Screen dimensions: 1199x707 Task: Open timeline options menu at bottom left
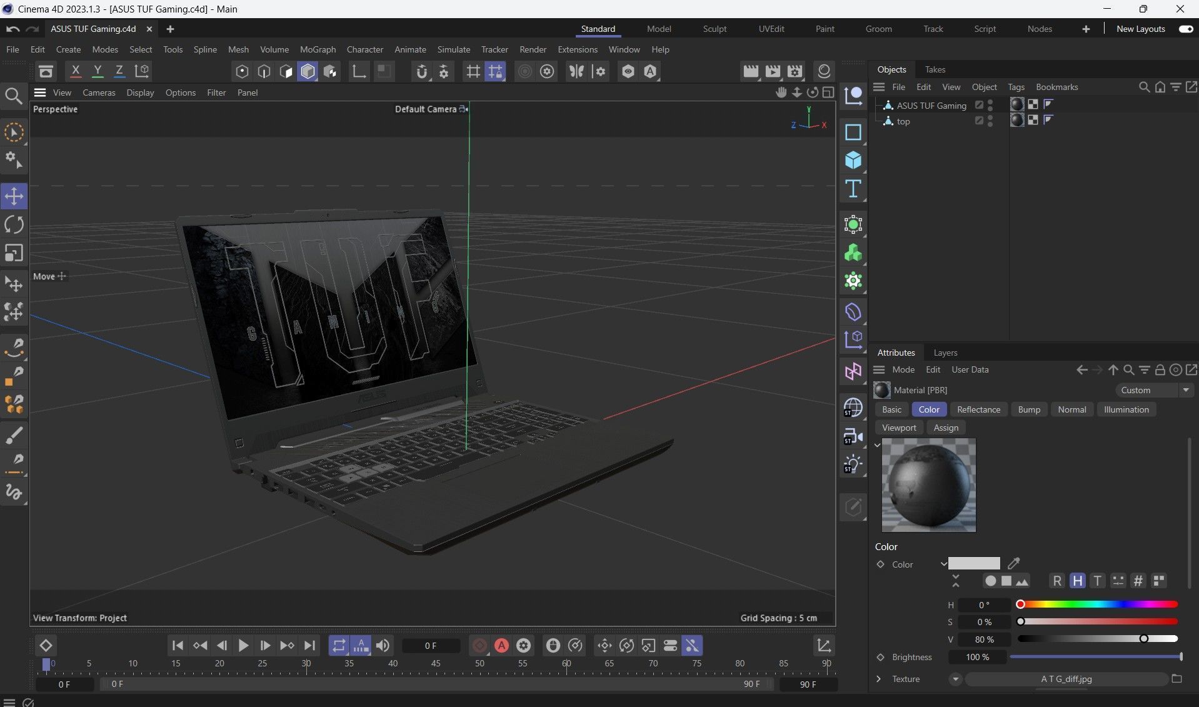9,702
